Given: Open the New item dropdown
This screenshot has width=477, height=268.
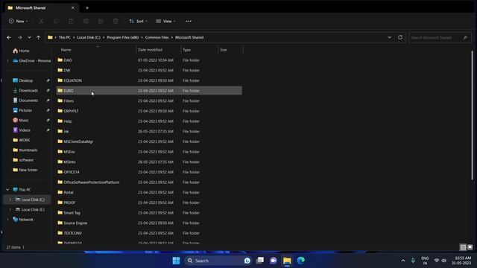Looking at the screenshot, I should [18, 22].
